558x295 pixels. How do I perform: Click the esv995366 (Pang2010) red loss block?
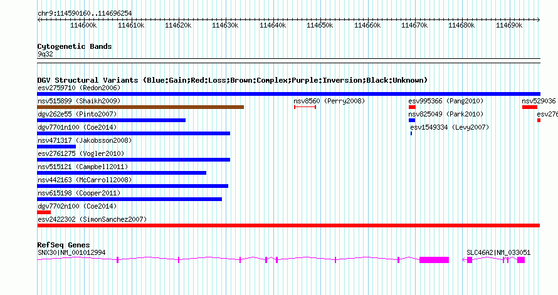(x=412, y=107)
